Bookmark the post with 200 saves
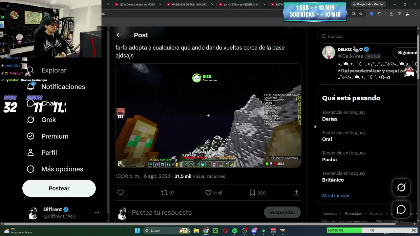 tap(257, 193)
